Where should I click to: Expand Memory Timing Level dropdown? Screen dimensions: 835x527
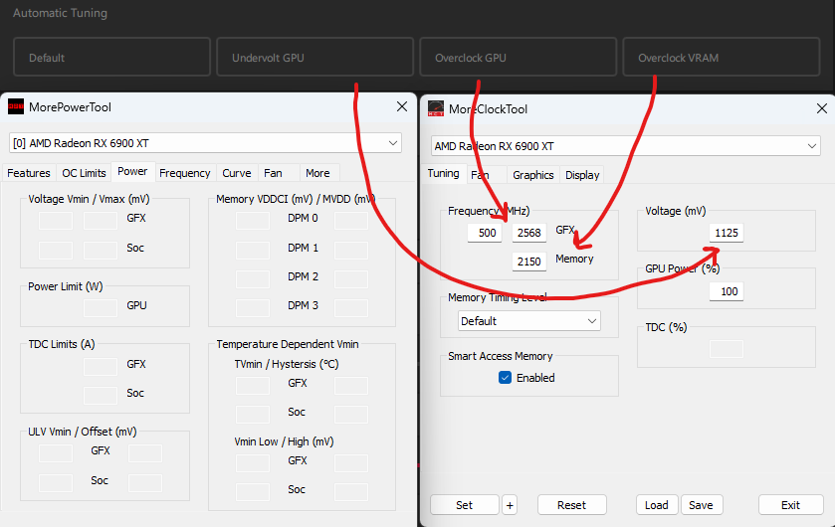click(528, 321)
